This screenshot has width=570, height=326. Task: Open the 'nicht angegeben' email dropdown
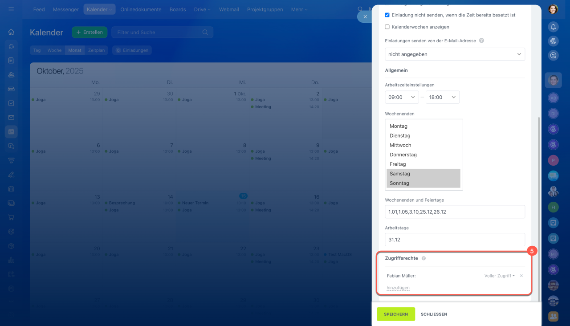coord(455,54)
